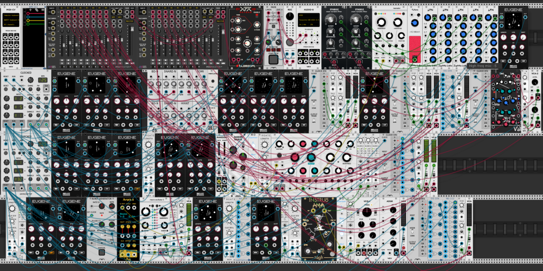The width and height of the screenshot is (543, 271).
Task: Click the plus icon in the WM-101 module
Action: 30,10
